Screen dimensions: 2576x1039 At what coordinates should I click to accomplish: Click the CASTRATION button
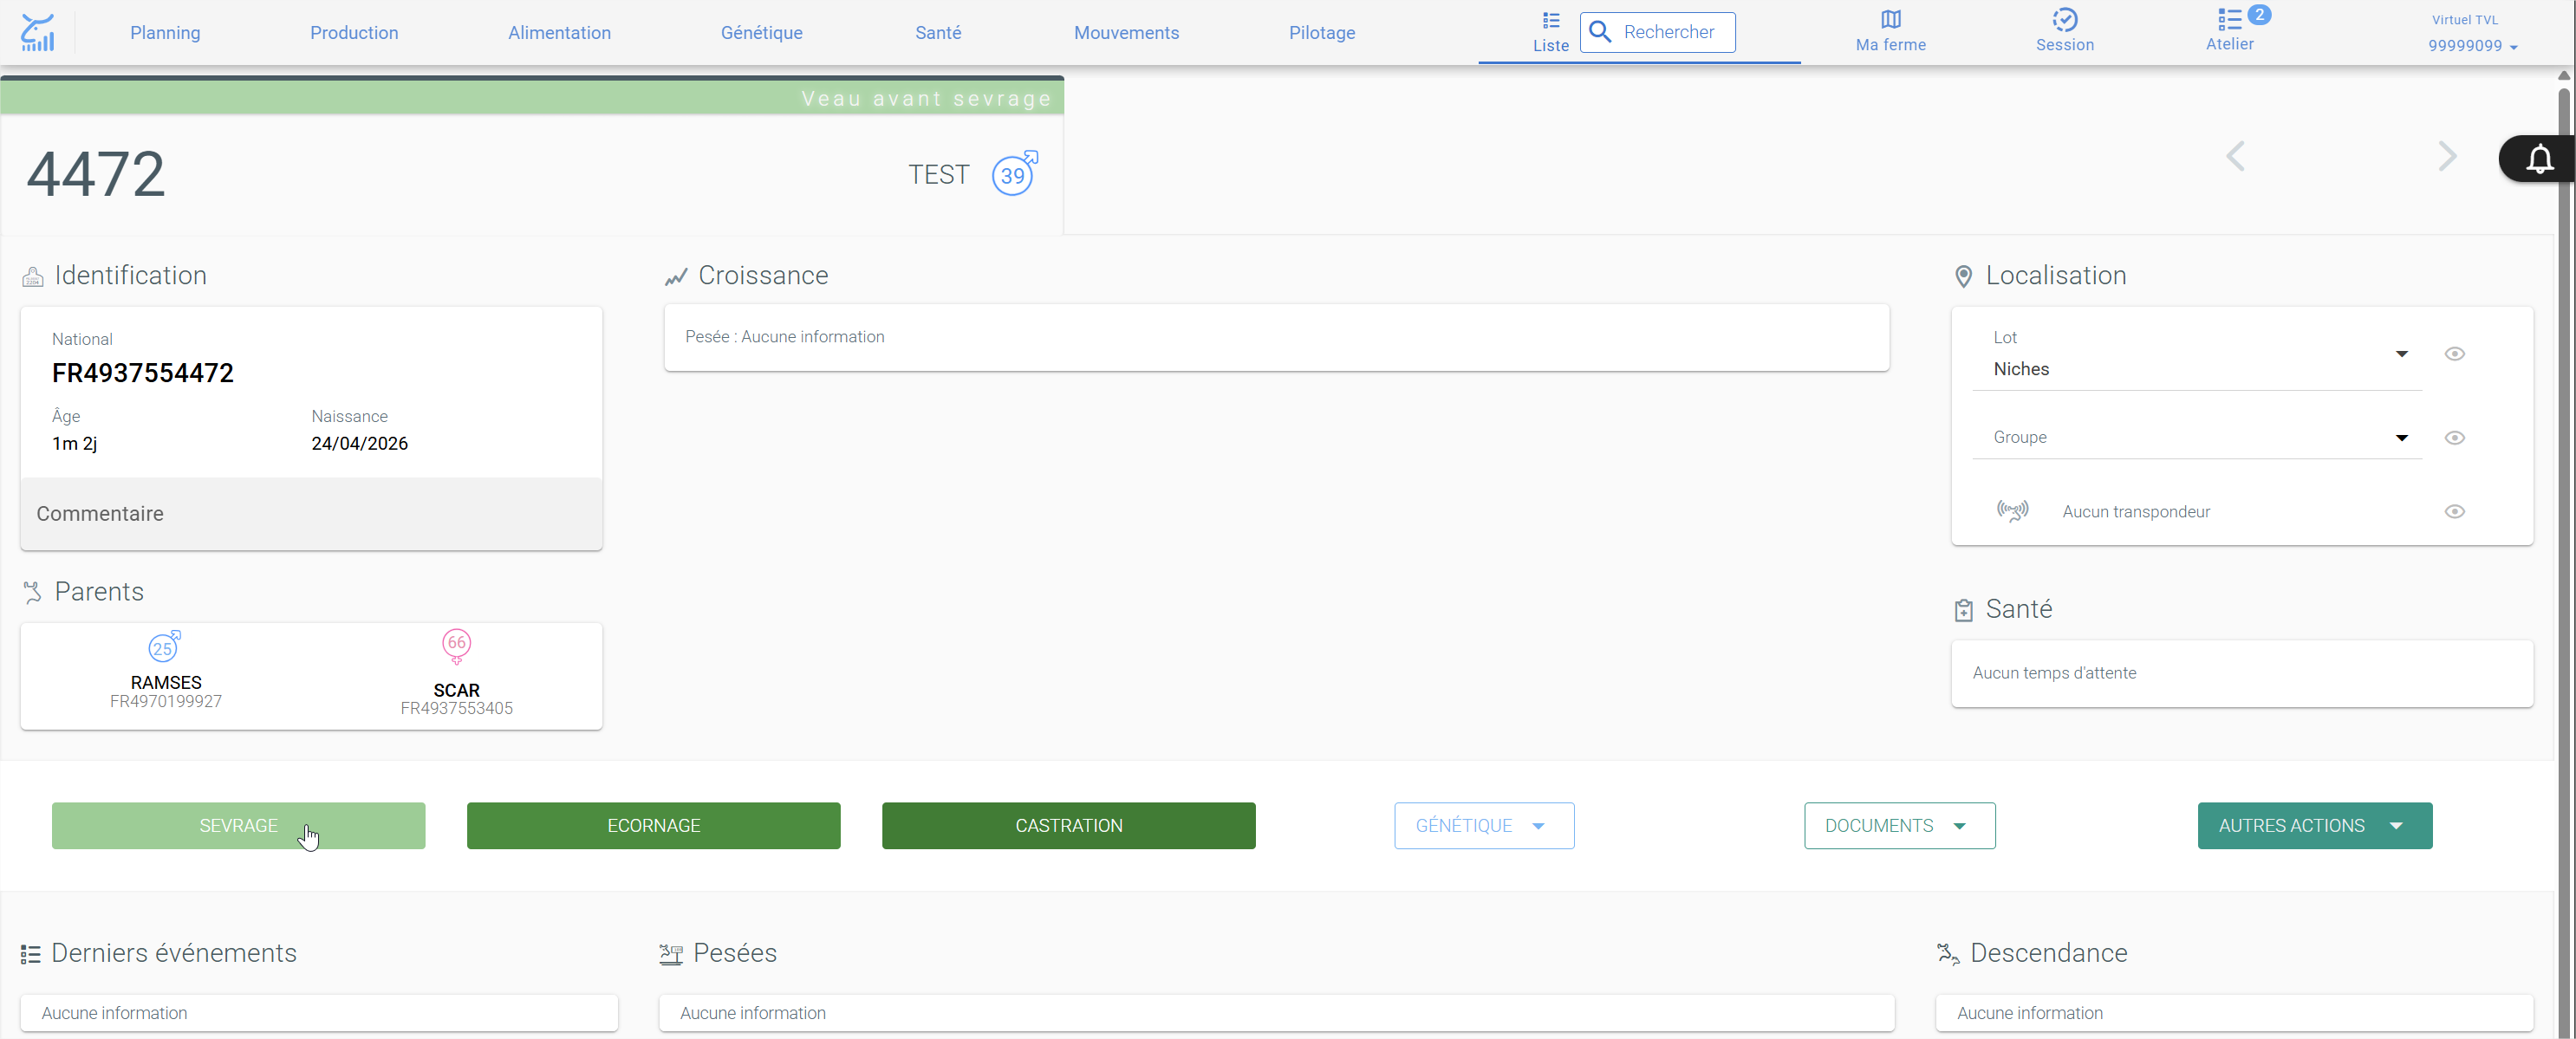(1068, 826)
